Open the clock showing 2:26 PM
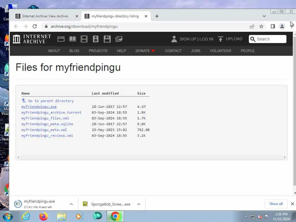Screen dimensions: 296x222 [281, 217]
